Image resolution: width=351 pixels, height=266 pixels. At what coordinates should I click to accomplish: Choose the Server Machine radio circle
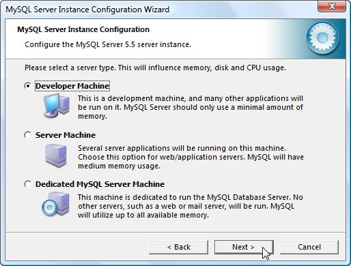[x=28, y=135]
